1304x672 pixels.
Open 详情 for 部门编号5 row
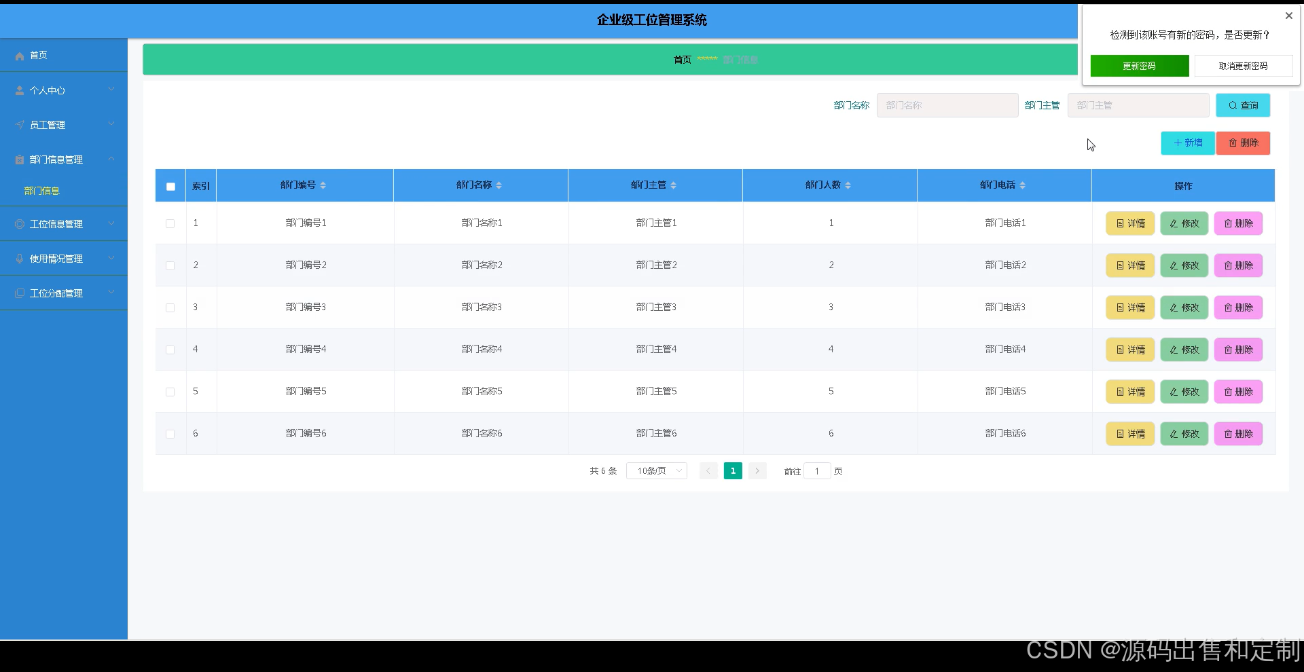click(x=1130, y=392)
